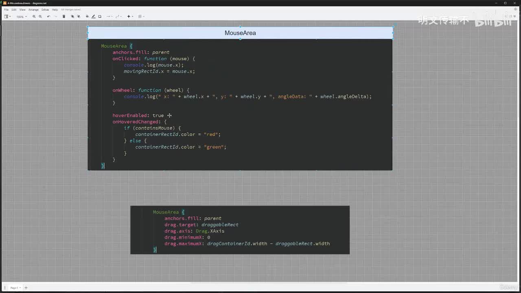This screenshot has width=521, height=293.
Task: Select the Page-1 tab
Action: coord(15,288)
